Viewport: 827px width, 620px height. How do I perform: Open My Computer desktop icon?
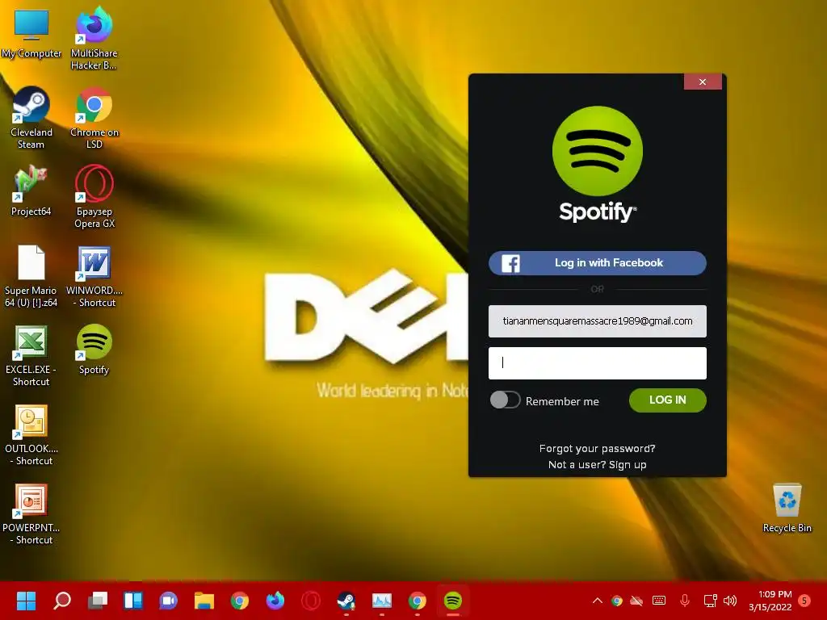[31, 34]
